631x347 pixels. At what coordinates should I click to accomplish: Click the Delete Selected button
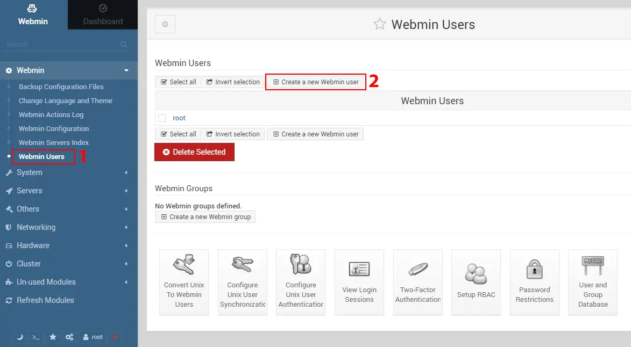pyautogui.click(x=194, y=152)
